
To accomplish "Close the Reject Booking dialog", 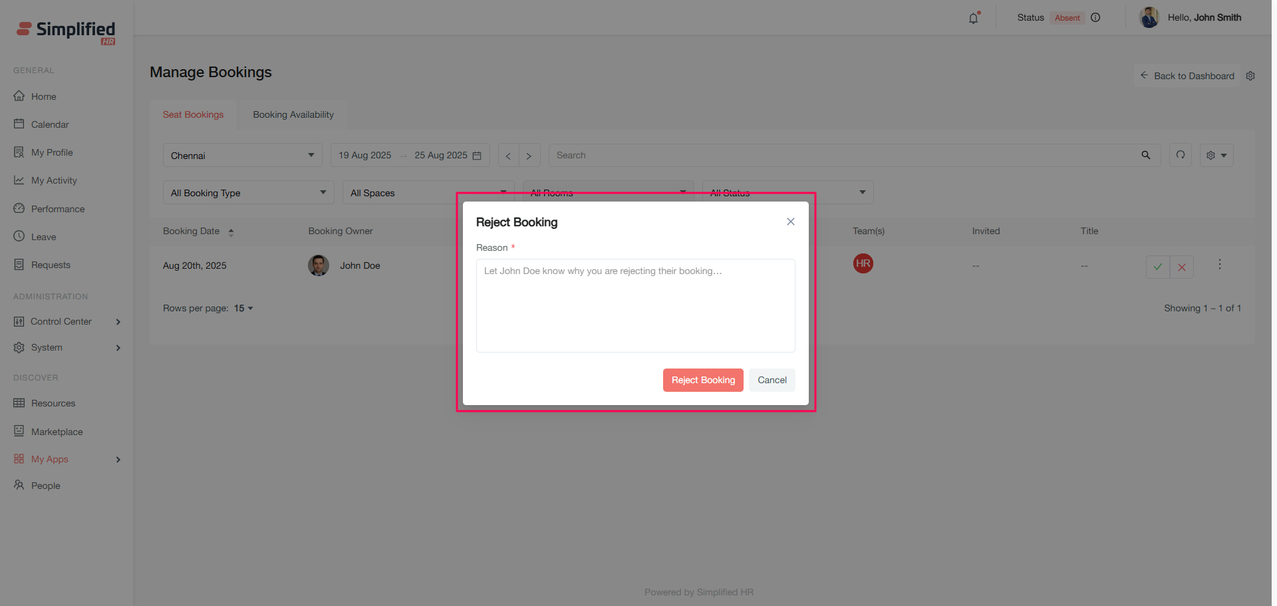I will point(790,222).
